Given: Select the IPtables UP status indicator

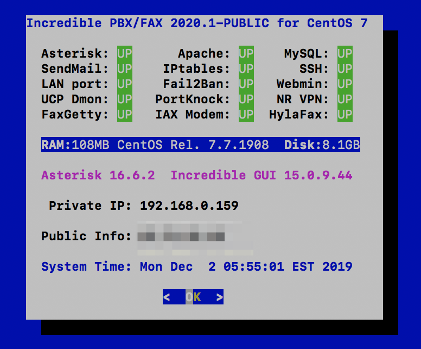Looking at the screenshot, I should (246, 68).
